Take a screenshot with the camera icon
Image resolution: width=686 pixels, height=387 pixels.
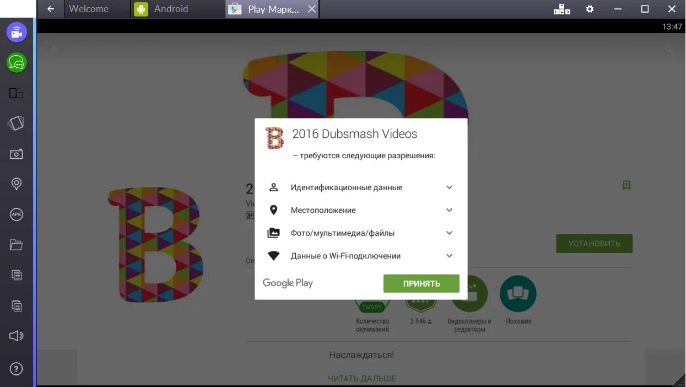17,154
